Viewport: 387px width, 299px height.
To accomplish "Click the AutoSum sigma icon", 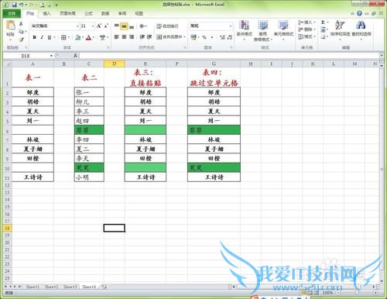I will pyautogui.click(x=323, y=22).
